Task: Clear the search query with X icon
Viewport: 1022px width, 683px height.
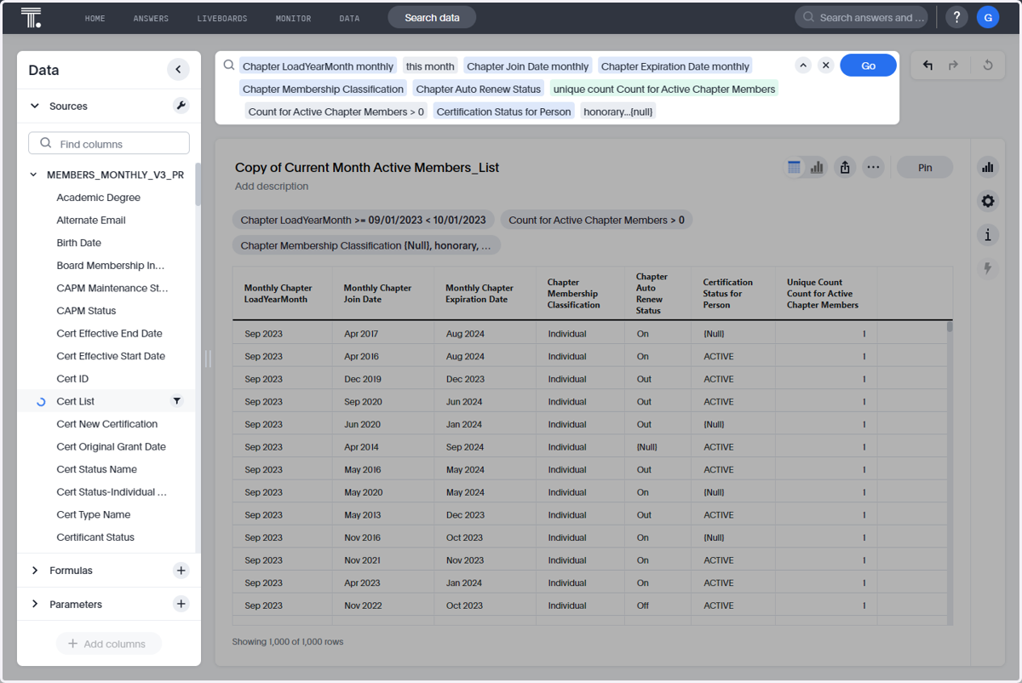Action: pos(825,66)
